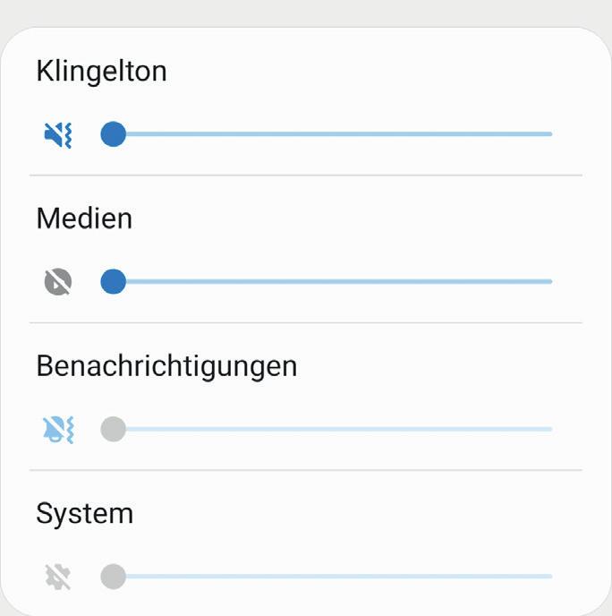Select the Klingelton heading text
This screenshot has height=616, width=612.
coord(102,72)
